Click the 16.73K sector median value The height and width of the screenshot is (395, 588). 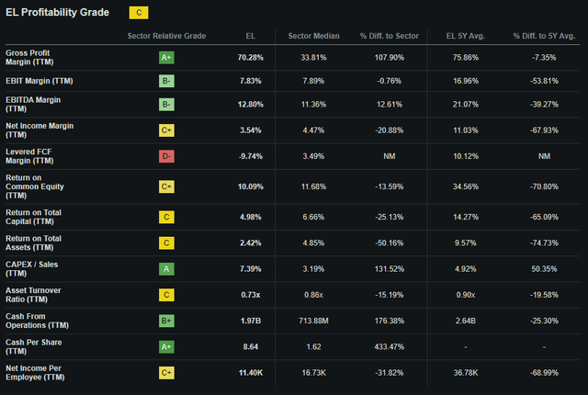point(313,373)
